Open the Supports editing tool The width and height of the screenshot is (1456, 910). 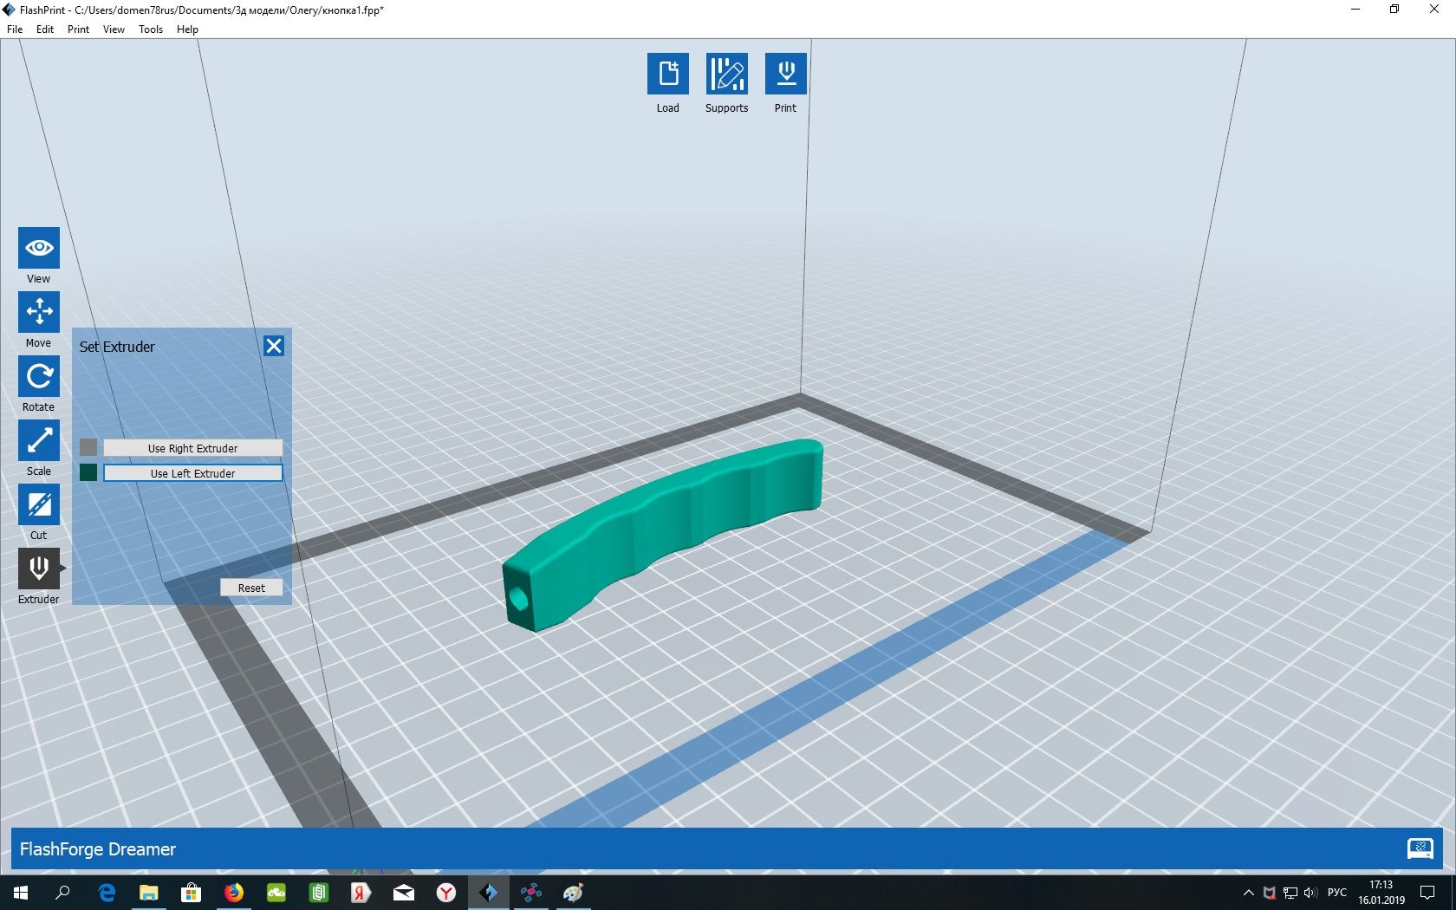tap(726, 74)
